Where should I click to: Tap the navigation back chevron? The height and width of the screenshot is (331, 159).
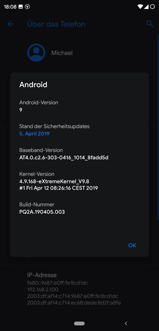click(126, 323)
